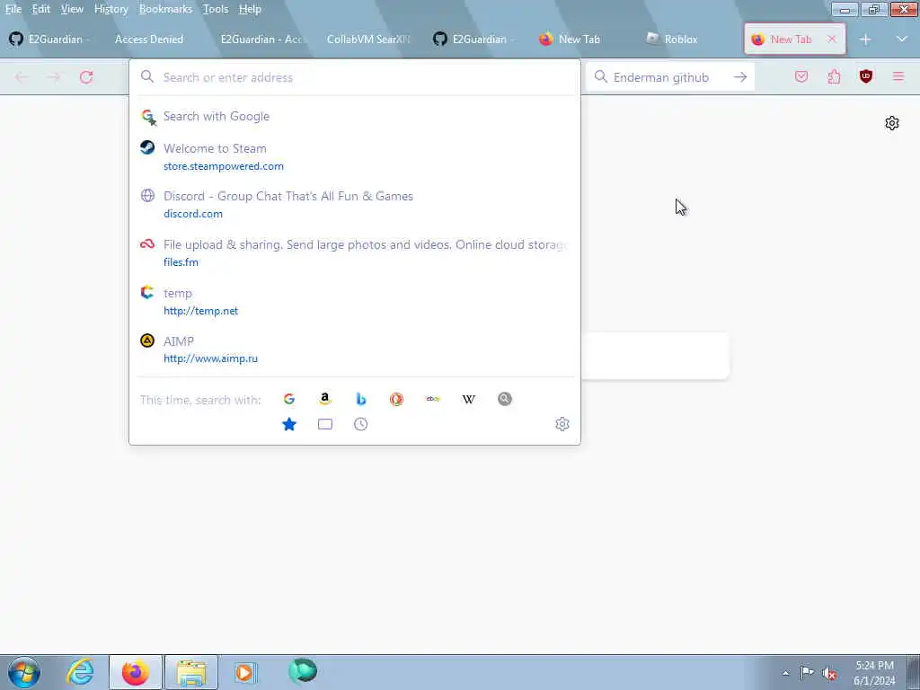Launch Internet Explorer from taskbar
The height and width of the screenshot is (690, 920).
pos(79,672)
